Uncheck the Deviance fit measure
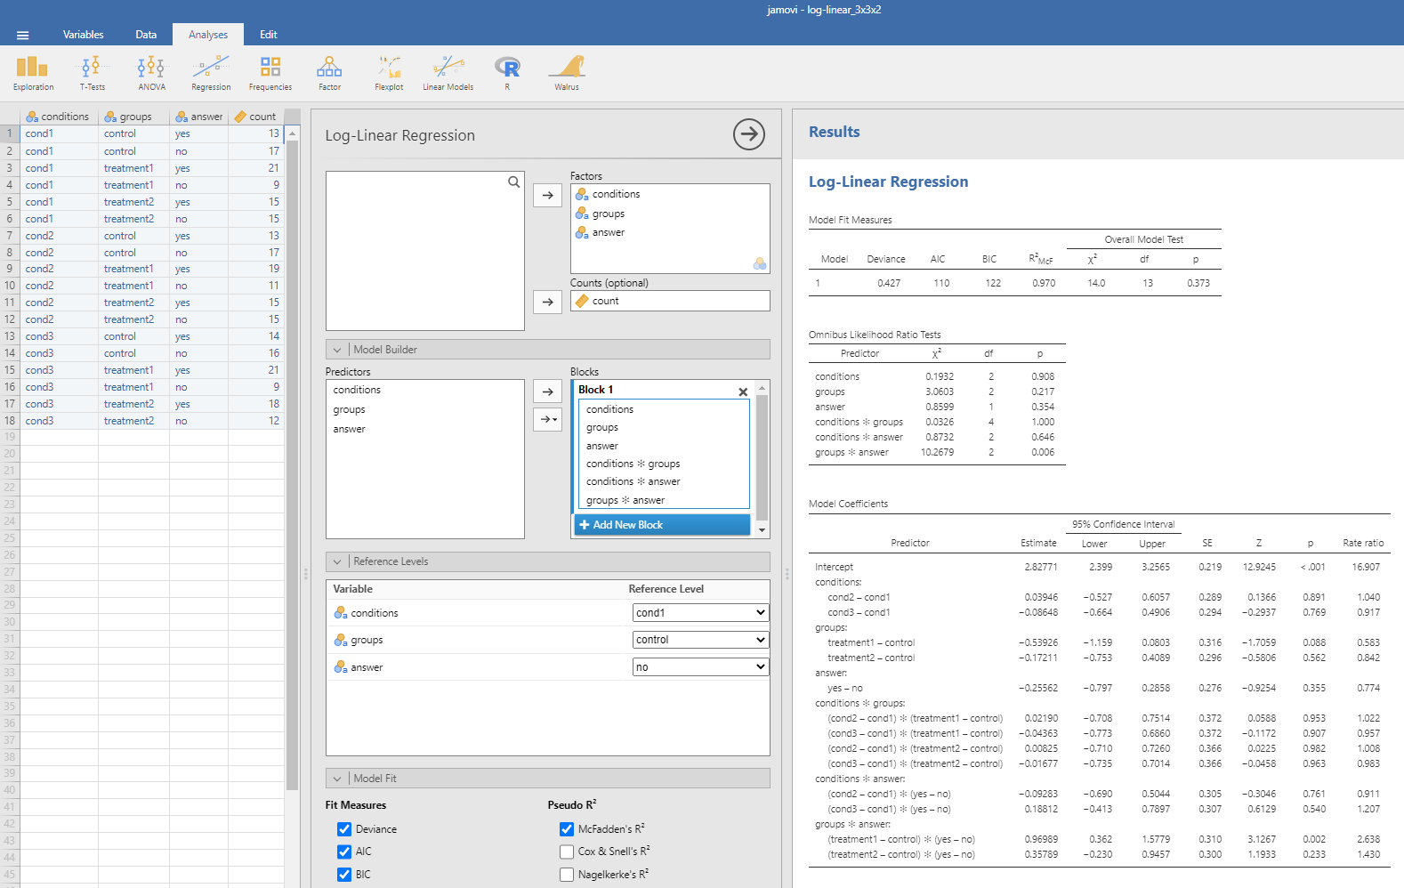 344,829
